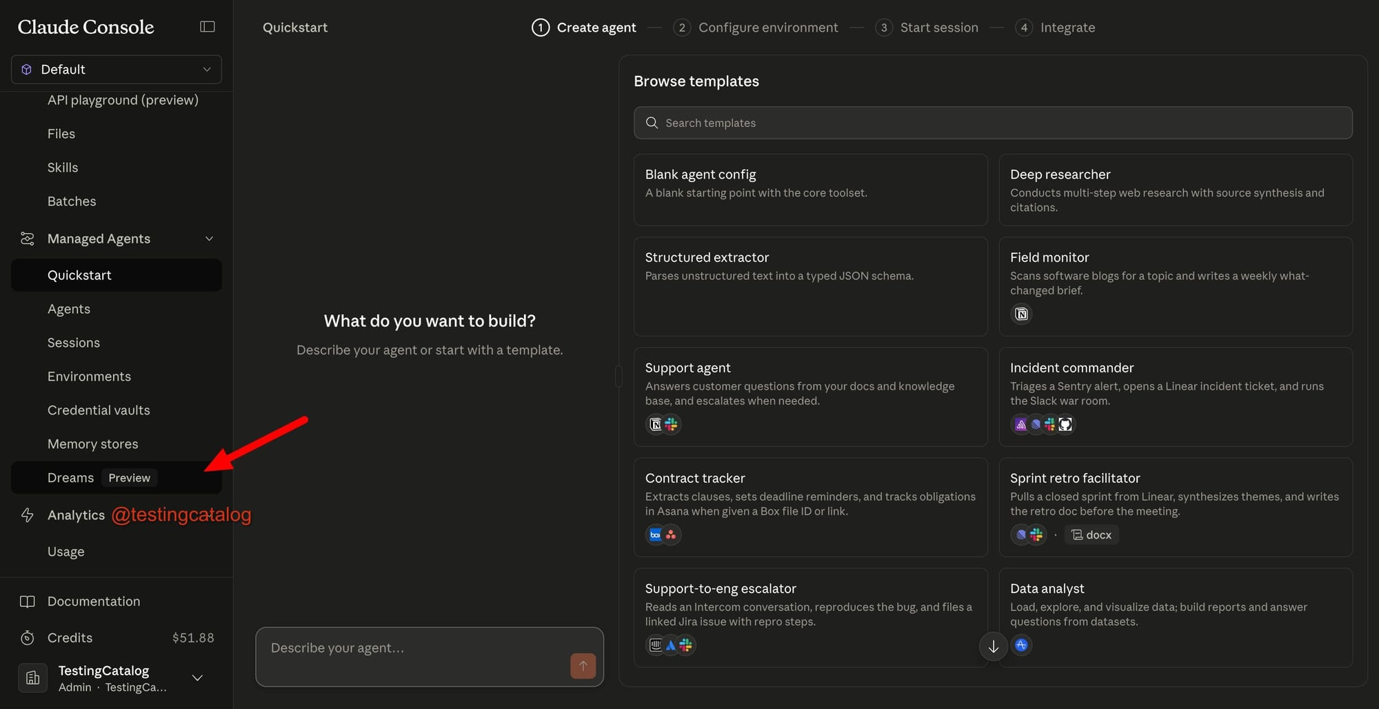This screenshot has width=1379, height=709.
Task: Select the Incident commander template
Action: coord(1176,397)
